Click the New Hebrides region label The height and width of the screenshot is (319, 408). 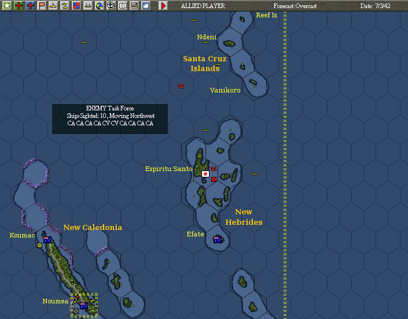pos(244,217)
